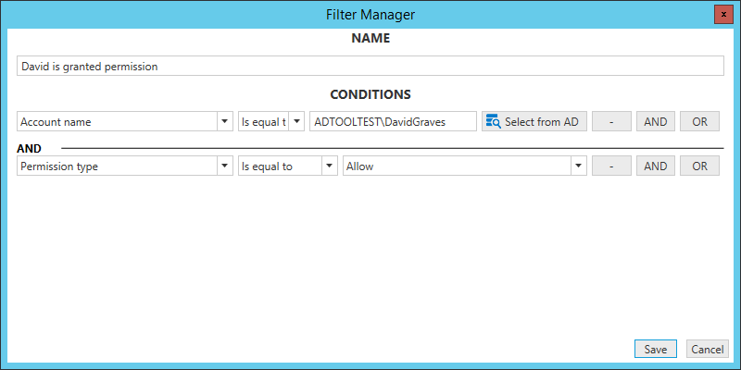Expand the Account name field dropdown arrow
741x370 pixels.
click(224, 121)
